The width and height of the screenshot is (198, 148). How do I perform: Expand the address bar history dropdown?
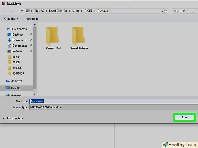pyautogui.click(x=162, y=11)
